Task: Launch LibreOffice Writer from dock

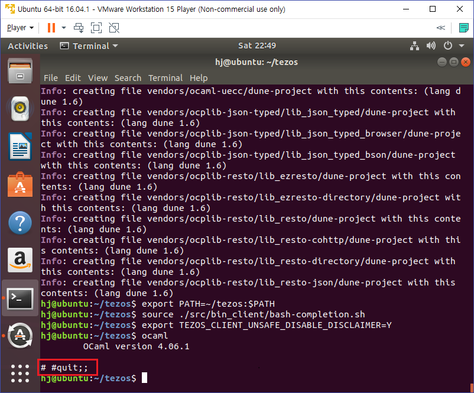Action: click(20, 147)
